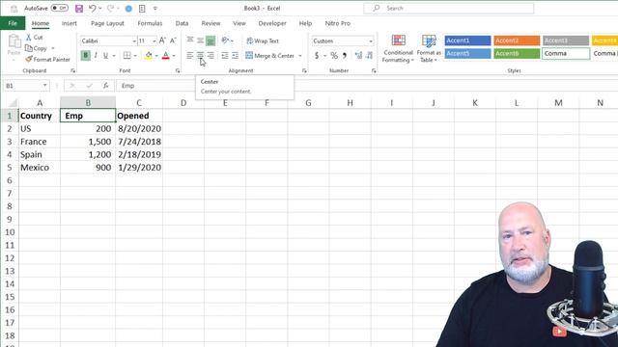The image size is (618, 347).
Task: Toggle Italic formatting
Action: [x=96, y=56]
